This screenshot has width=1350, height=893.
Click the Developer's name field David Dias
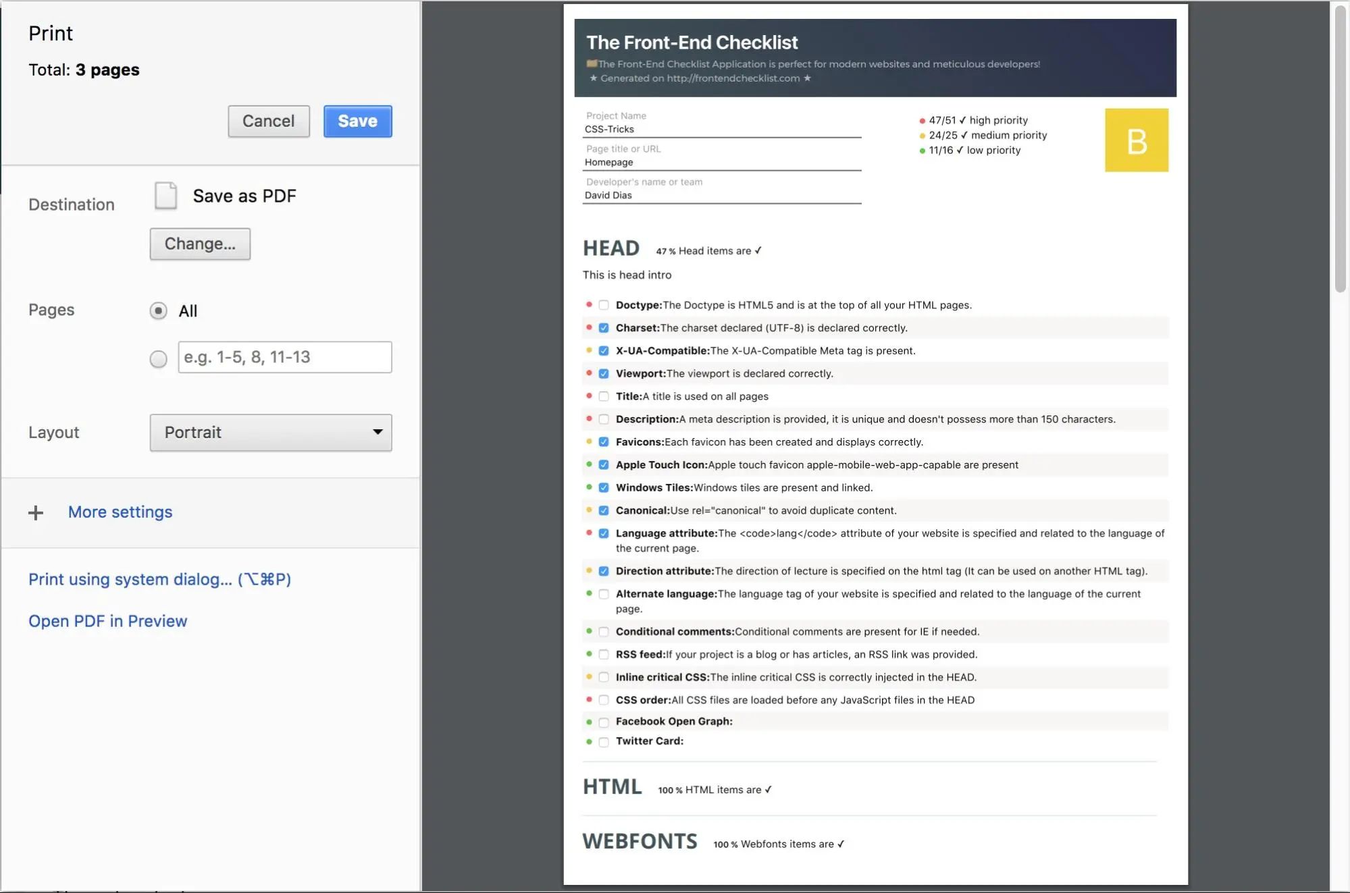tap(722, 196)
